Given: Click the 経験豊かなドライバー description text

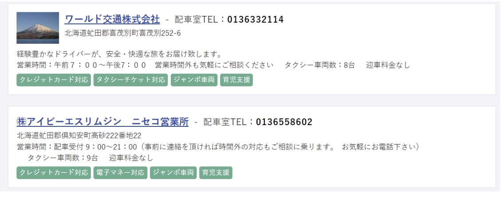Looking at the screenshot, I should [119, 54].
